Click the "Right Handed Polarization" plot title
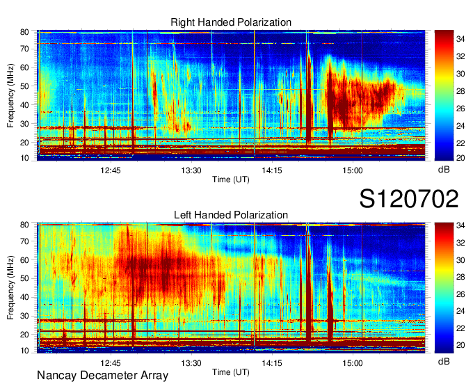Screen dimensions: 473x384 pos(231,22)
